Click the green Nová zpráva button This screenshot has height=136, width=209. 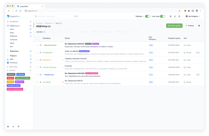tap(174, 26)
